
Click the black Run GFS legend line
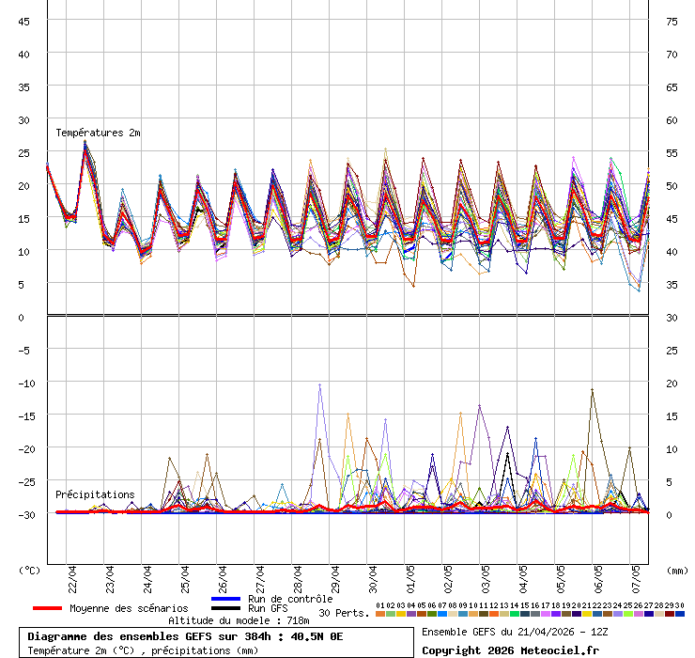coord(226,608)
